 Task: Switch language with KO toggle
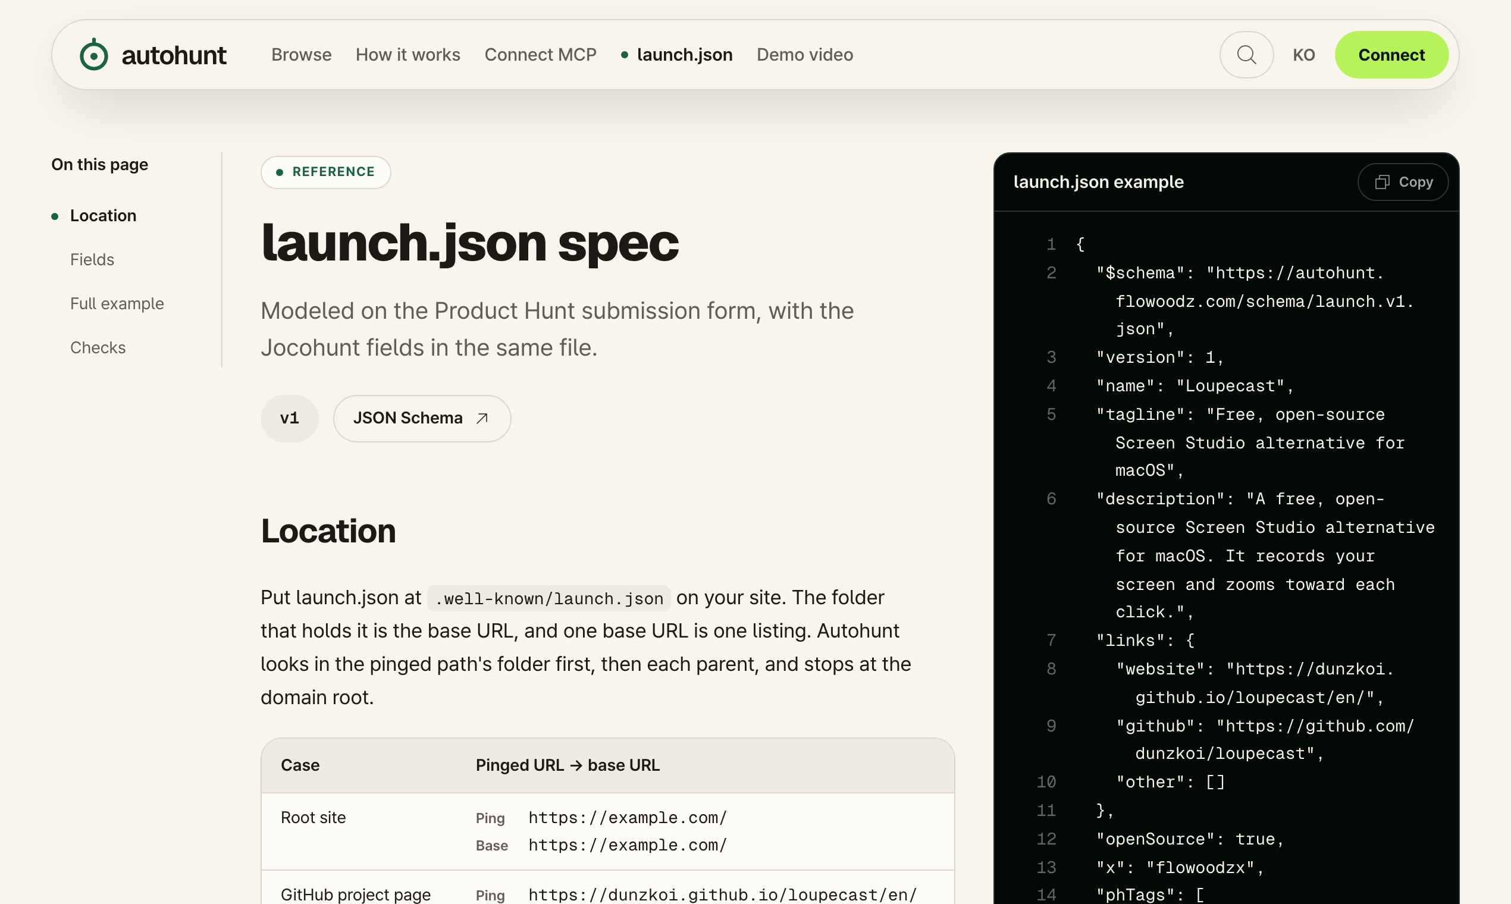coord(1304,55)
